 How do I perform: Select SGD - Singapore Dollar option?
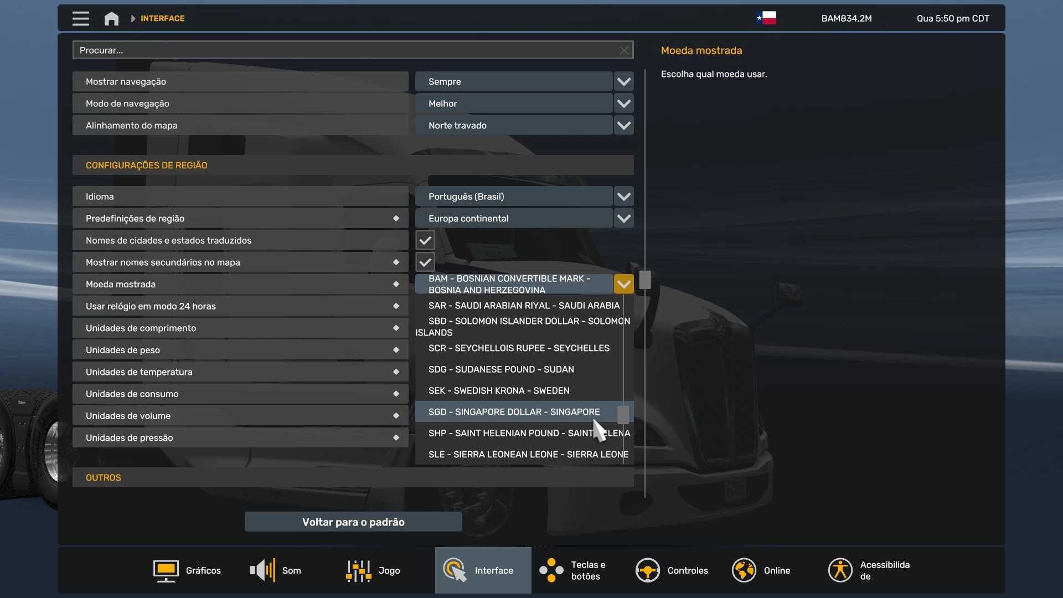click(514, 412)
